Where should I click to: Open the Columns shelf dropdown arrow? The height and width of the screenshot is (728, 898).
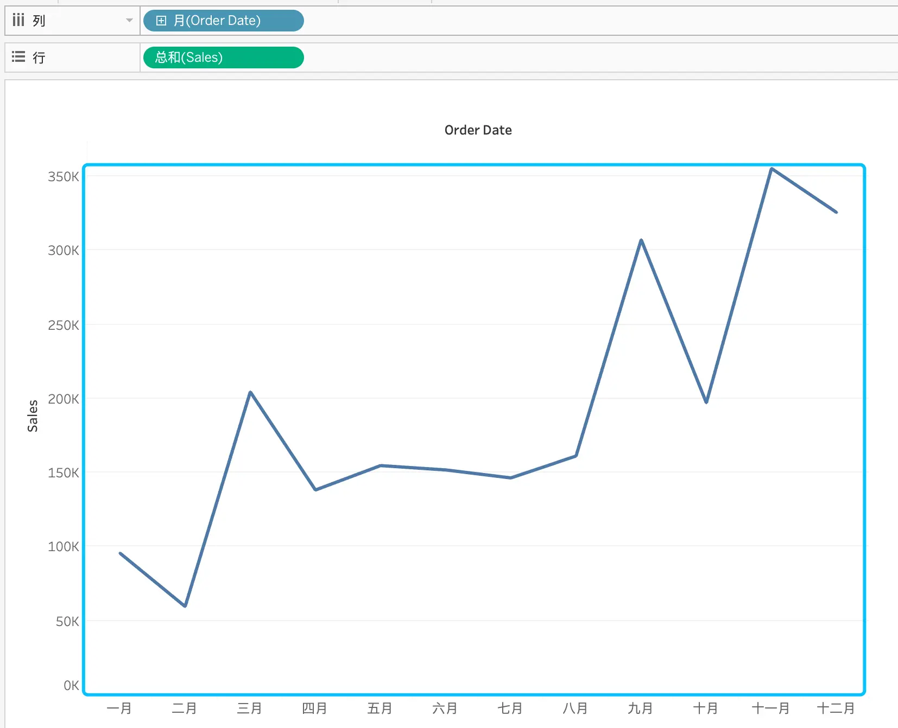click(129, 21)
